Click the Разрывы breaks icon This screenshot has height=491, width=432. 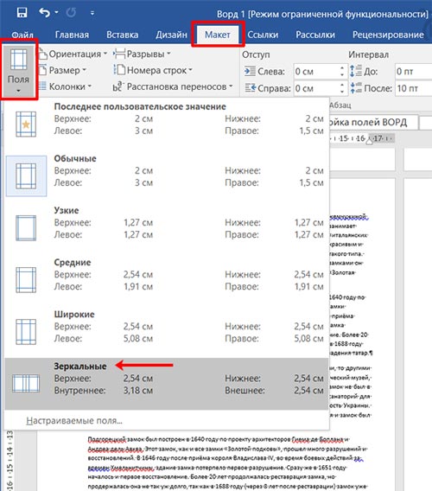119,54
